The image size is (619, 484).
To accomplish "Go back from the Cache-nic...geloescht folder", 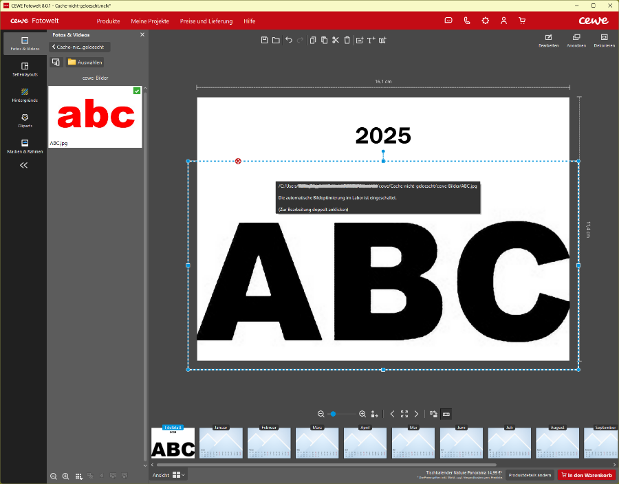I will click(79, 47).
